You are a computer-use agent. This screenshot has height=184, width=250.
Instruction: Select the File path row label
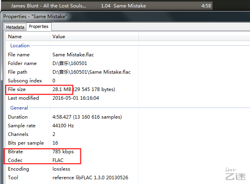[17, 72]
